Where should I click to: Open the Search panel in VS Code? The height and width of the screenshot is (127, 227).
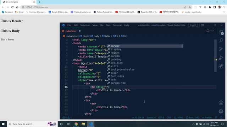(x=221, y=41)
